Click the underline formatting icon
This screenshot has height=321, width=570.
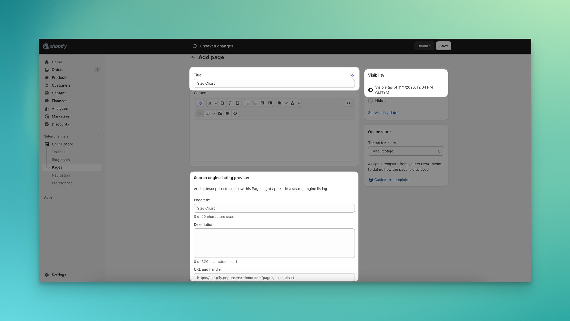(237, 103)
